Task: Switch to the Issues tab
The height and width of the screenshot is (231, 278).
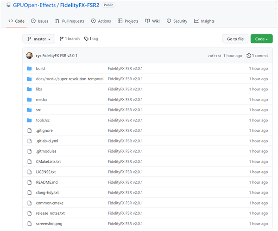Action: click(x=40, y=21)
